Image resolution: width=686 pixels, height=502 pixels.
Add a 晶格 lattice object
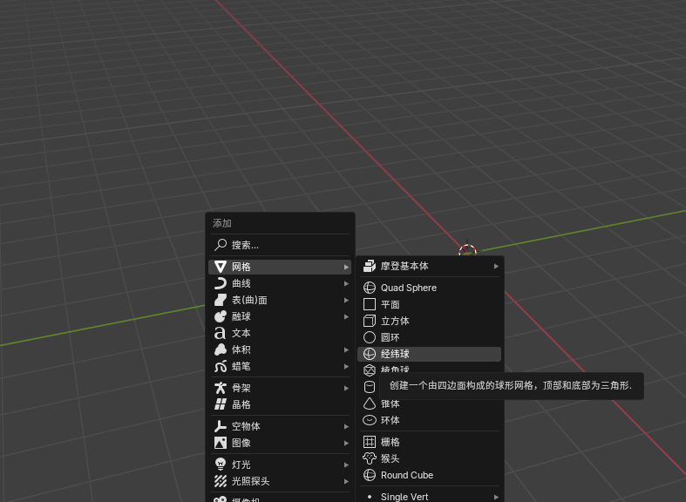[280, 404]
